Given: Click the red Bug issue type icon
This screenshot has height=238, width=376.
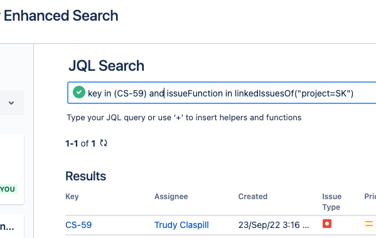Looking at the screenshot, I should [x=327, y=224].
